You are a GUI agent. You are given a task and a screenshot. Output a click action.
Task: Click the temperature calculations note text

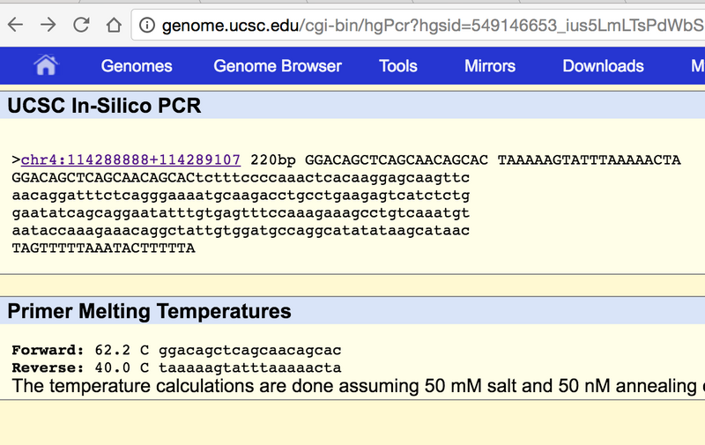(x=352, y=386)
